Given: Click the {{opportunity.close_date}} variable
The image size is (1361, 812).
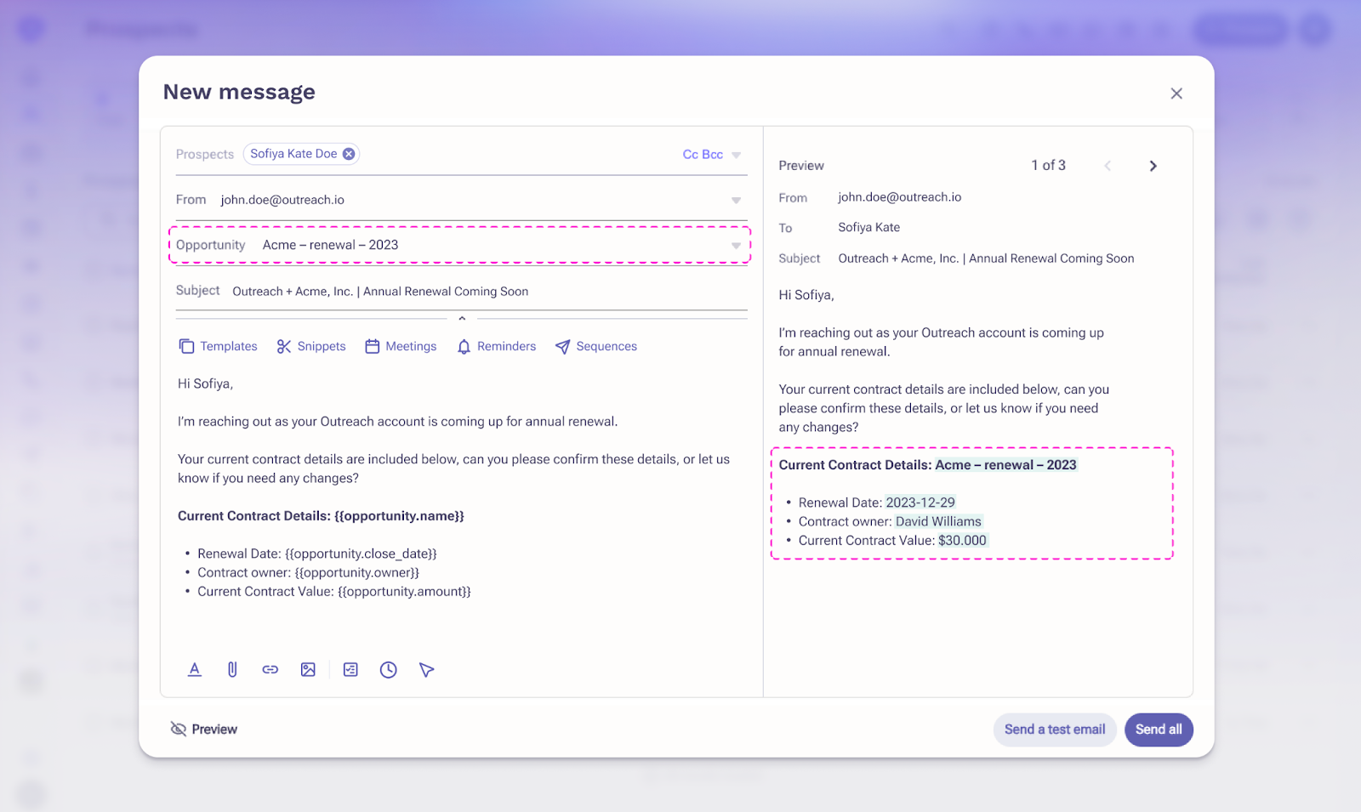Looking at the screenshot, I should pos(361,554).
